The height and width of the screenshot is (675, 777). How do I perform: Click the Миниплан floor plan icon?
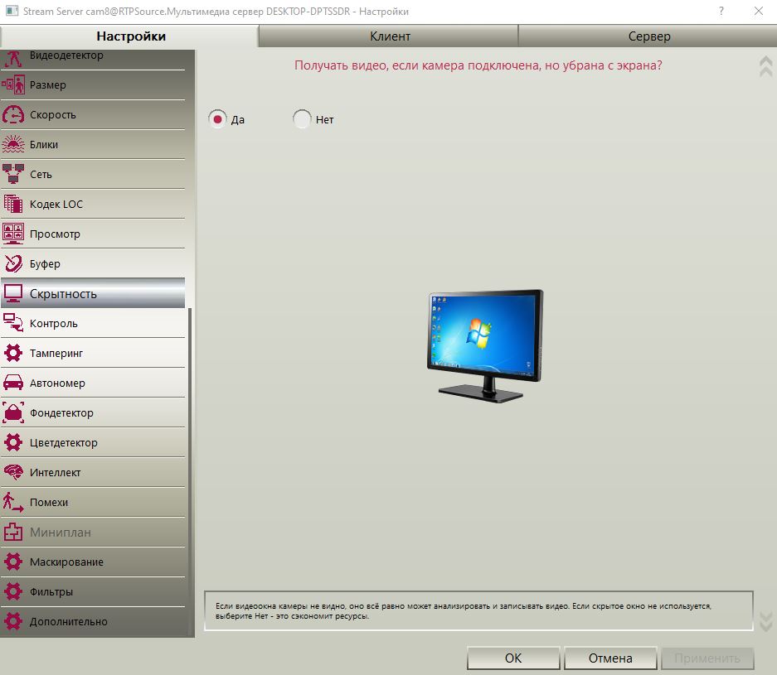13,532
